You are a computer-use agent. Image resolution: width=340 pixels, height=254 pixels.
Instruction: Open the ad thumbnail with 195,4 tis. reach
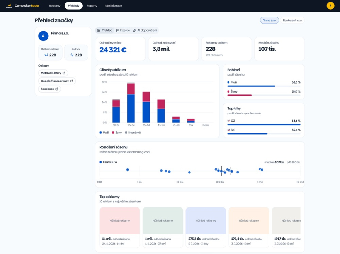pyautogui.click(x=249, y=220)
